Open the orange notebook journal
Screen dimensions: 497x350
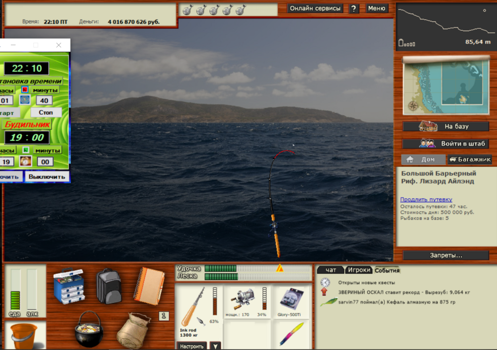(x=148, y=286)
